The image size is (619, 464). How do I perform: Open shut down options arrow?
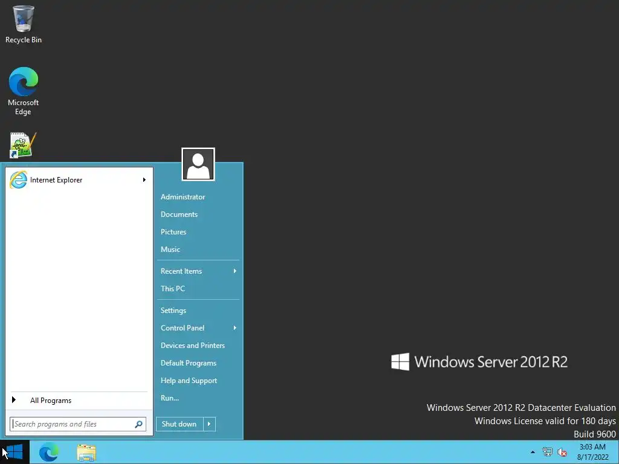point(209,424)
